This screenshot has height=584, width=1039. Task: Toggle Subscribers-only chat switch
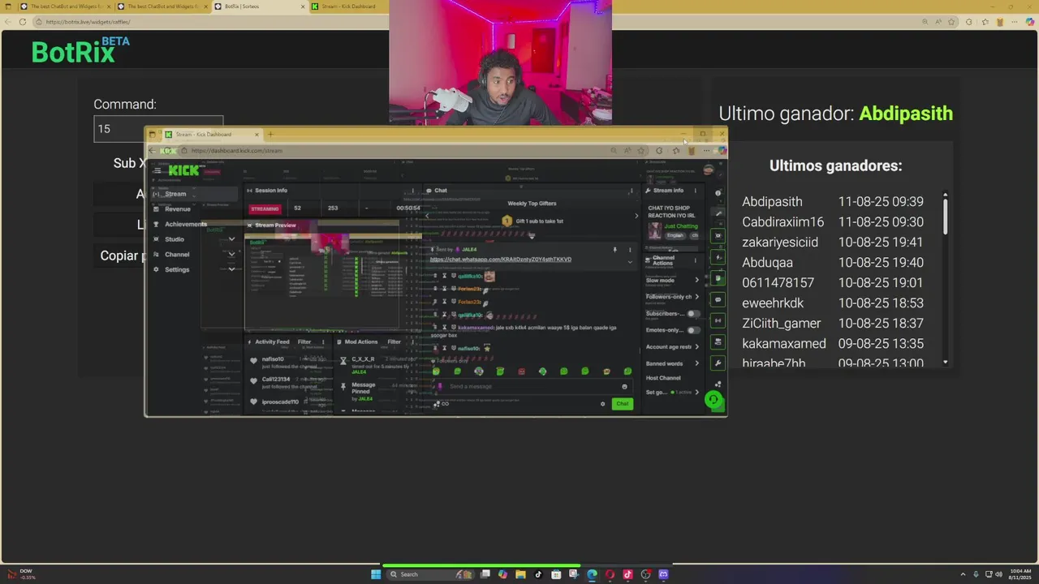pyautogui.click(x=692, y=314)
